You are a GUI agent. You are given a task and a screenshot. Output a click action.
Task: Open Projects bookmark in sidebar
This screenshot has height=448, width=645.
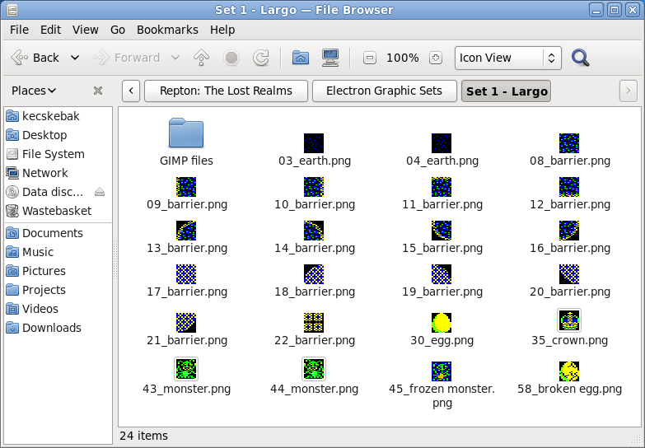point(58,290)
